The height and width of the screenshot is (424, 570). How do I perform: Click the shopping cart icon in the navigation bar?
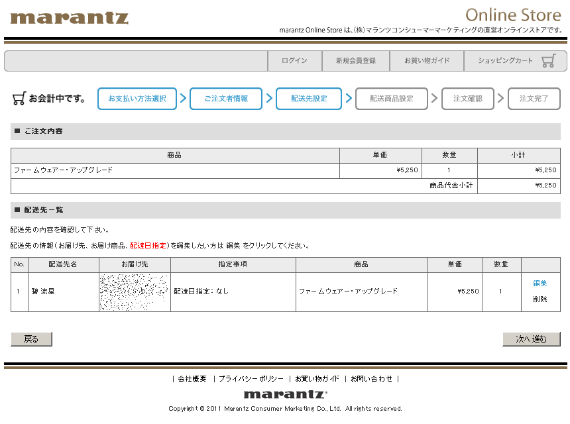pos(548,61)
